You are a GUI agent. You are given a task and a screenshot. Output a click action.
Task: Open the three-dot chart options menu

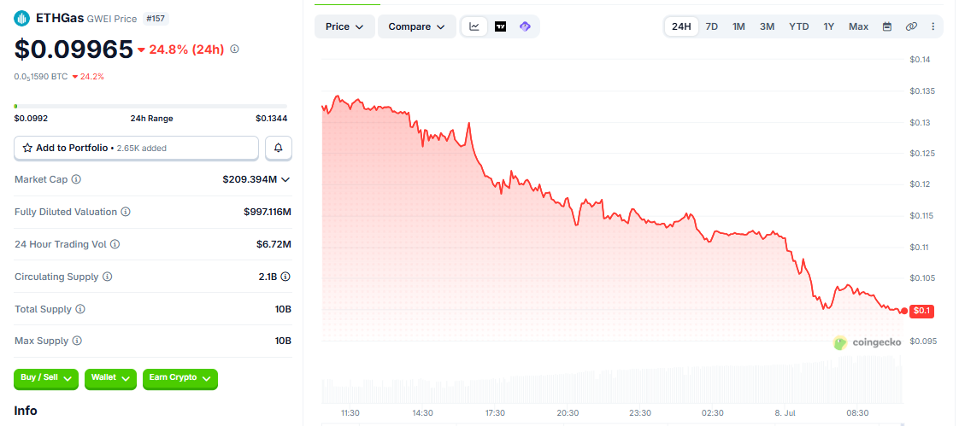(x=933, y=26)
